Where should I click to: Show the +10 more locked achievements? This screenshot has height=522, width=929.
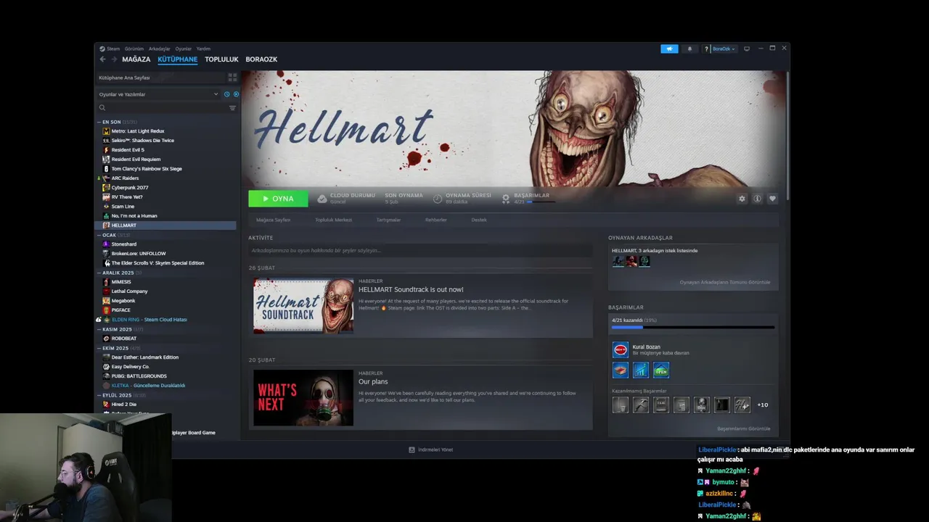click(763, 405)
